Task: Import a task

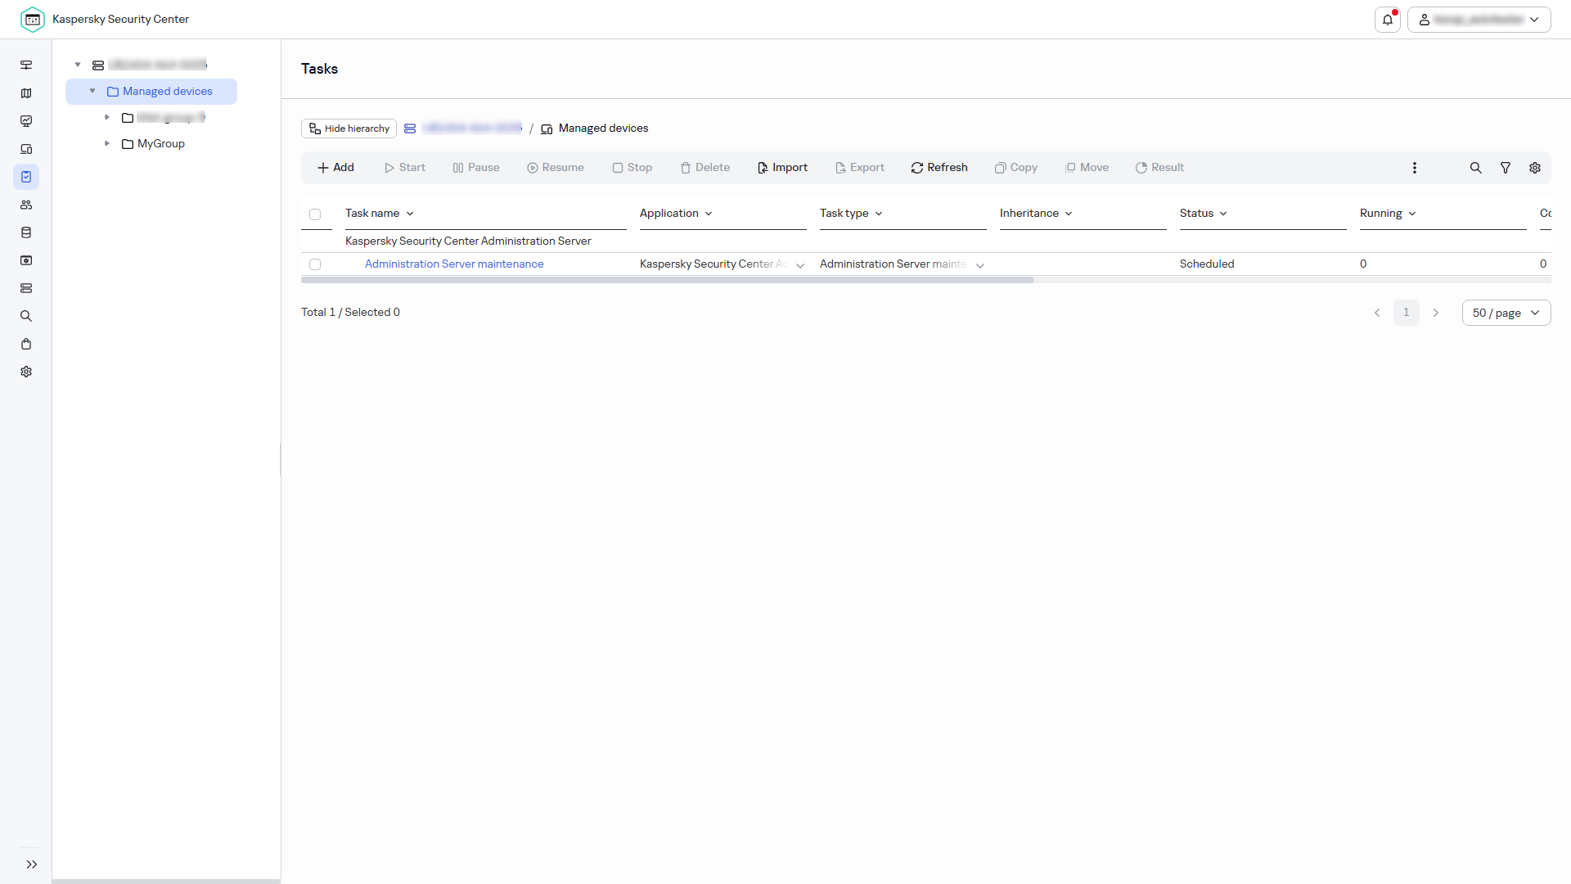Action: pyautogui.click(x=782, y=168)
